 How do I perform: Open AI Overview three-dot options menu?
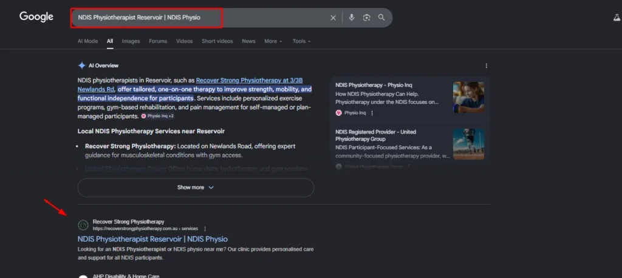pyautogui.click(x=486, y=66)
